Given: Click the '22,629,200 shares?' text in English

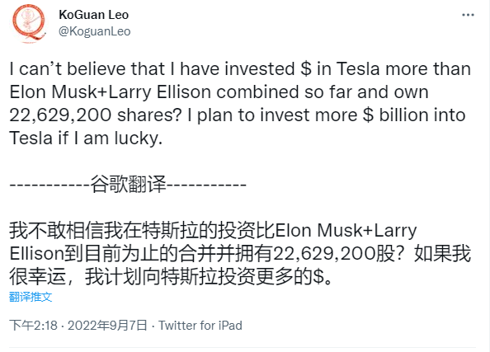Looking at the screenshot, I should click(x=96, y=115).
